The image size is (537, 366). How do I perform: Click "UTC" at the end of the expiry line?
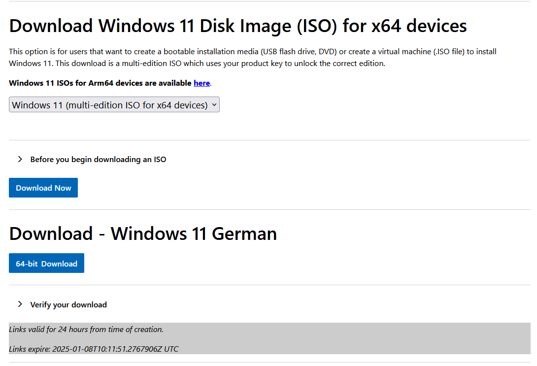pos(171,349)
